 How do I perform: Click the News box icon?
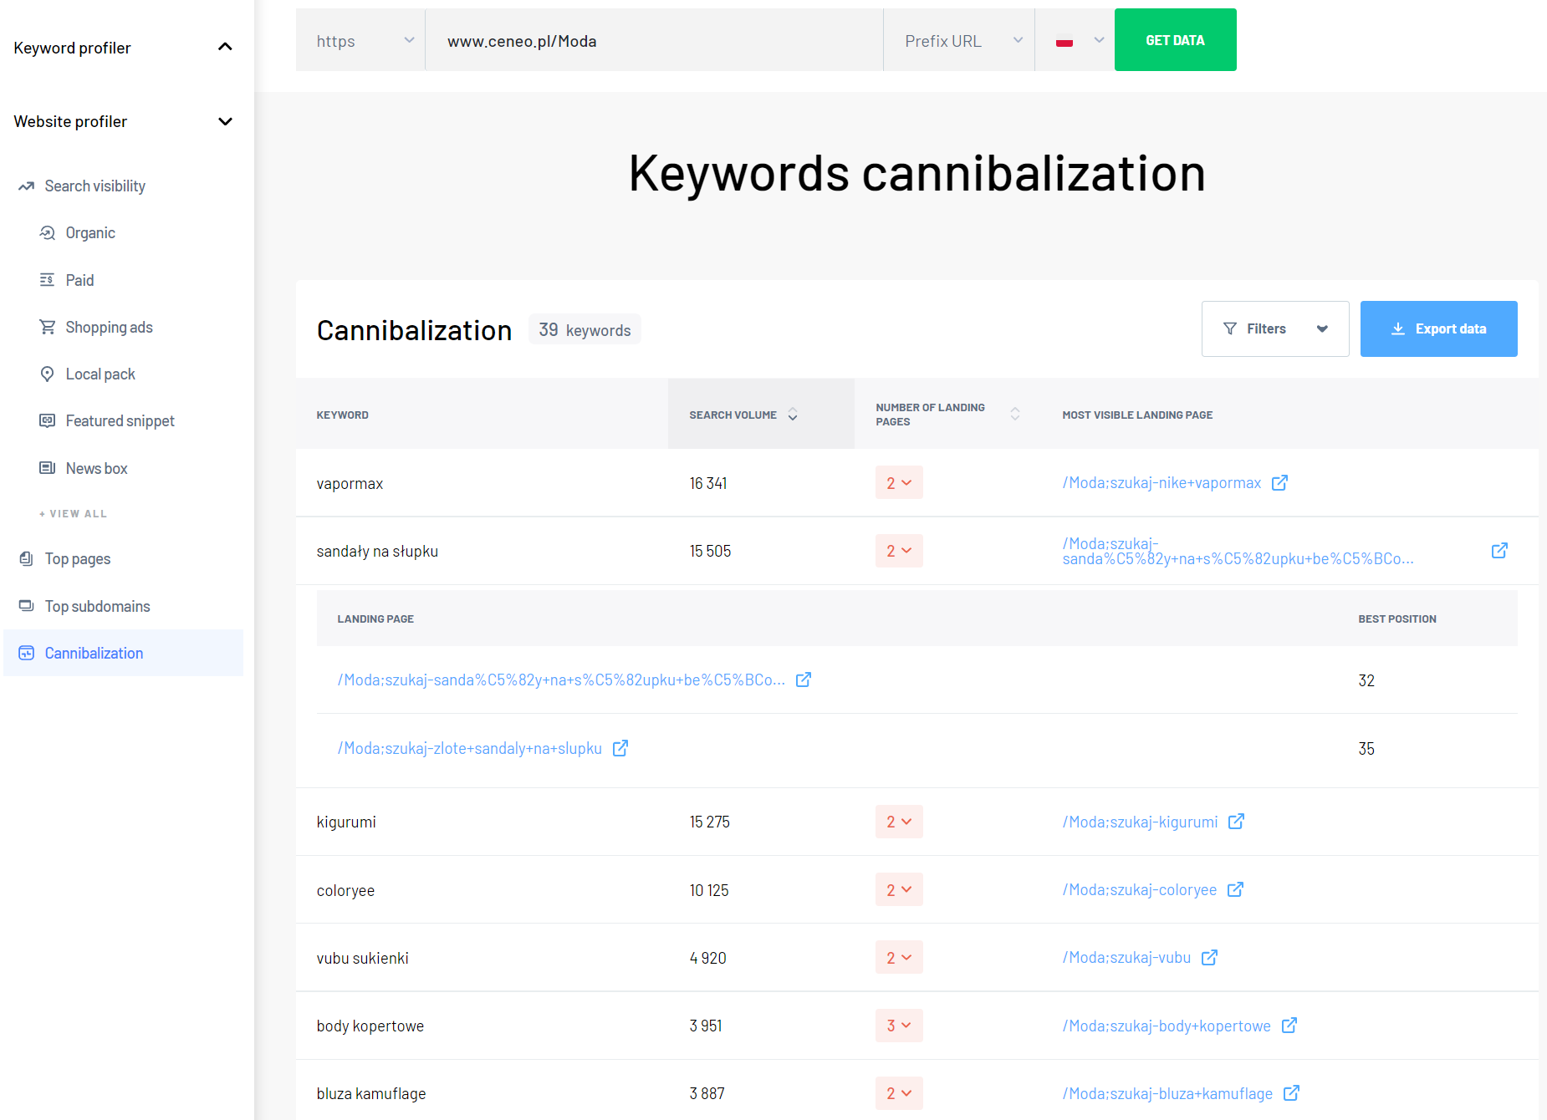49,468
